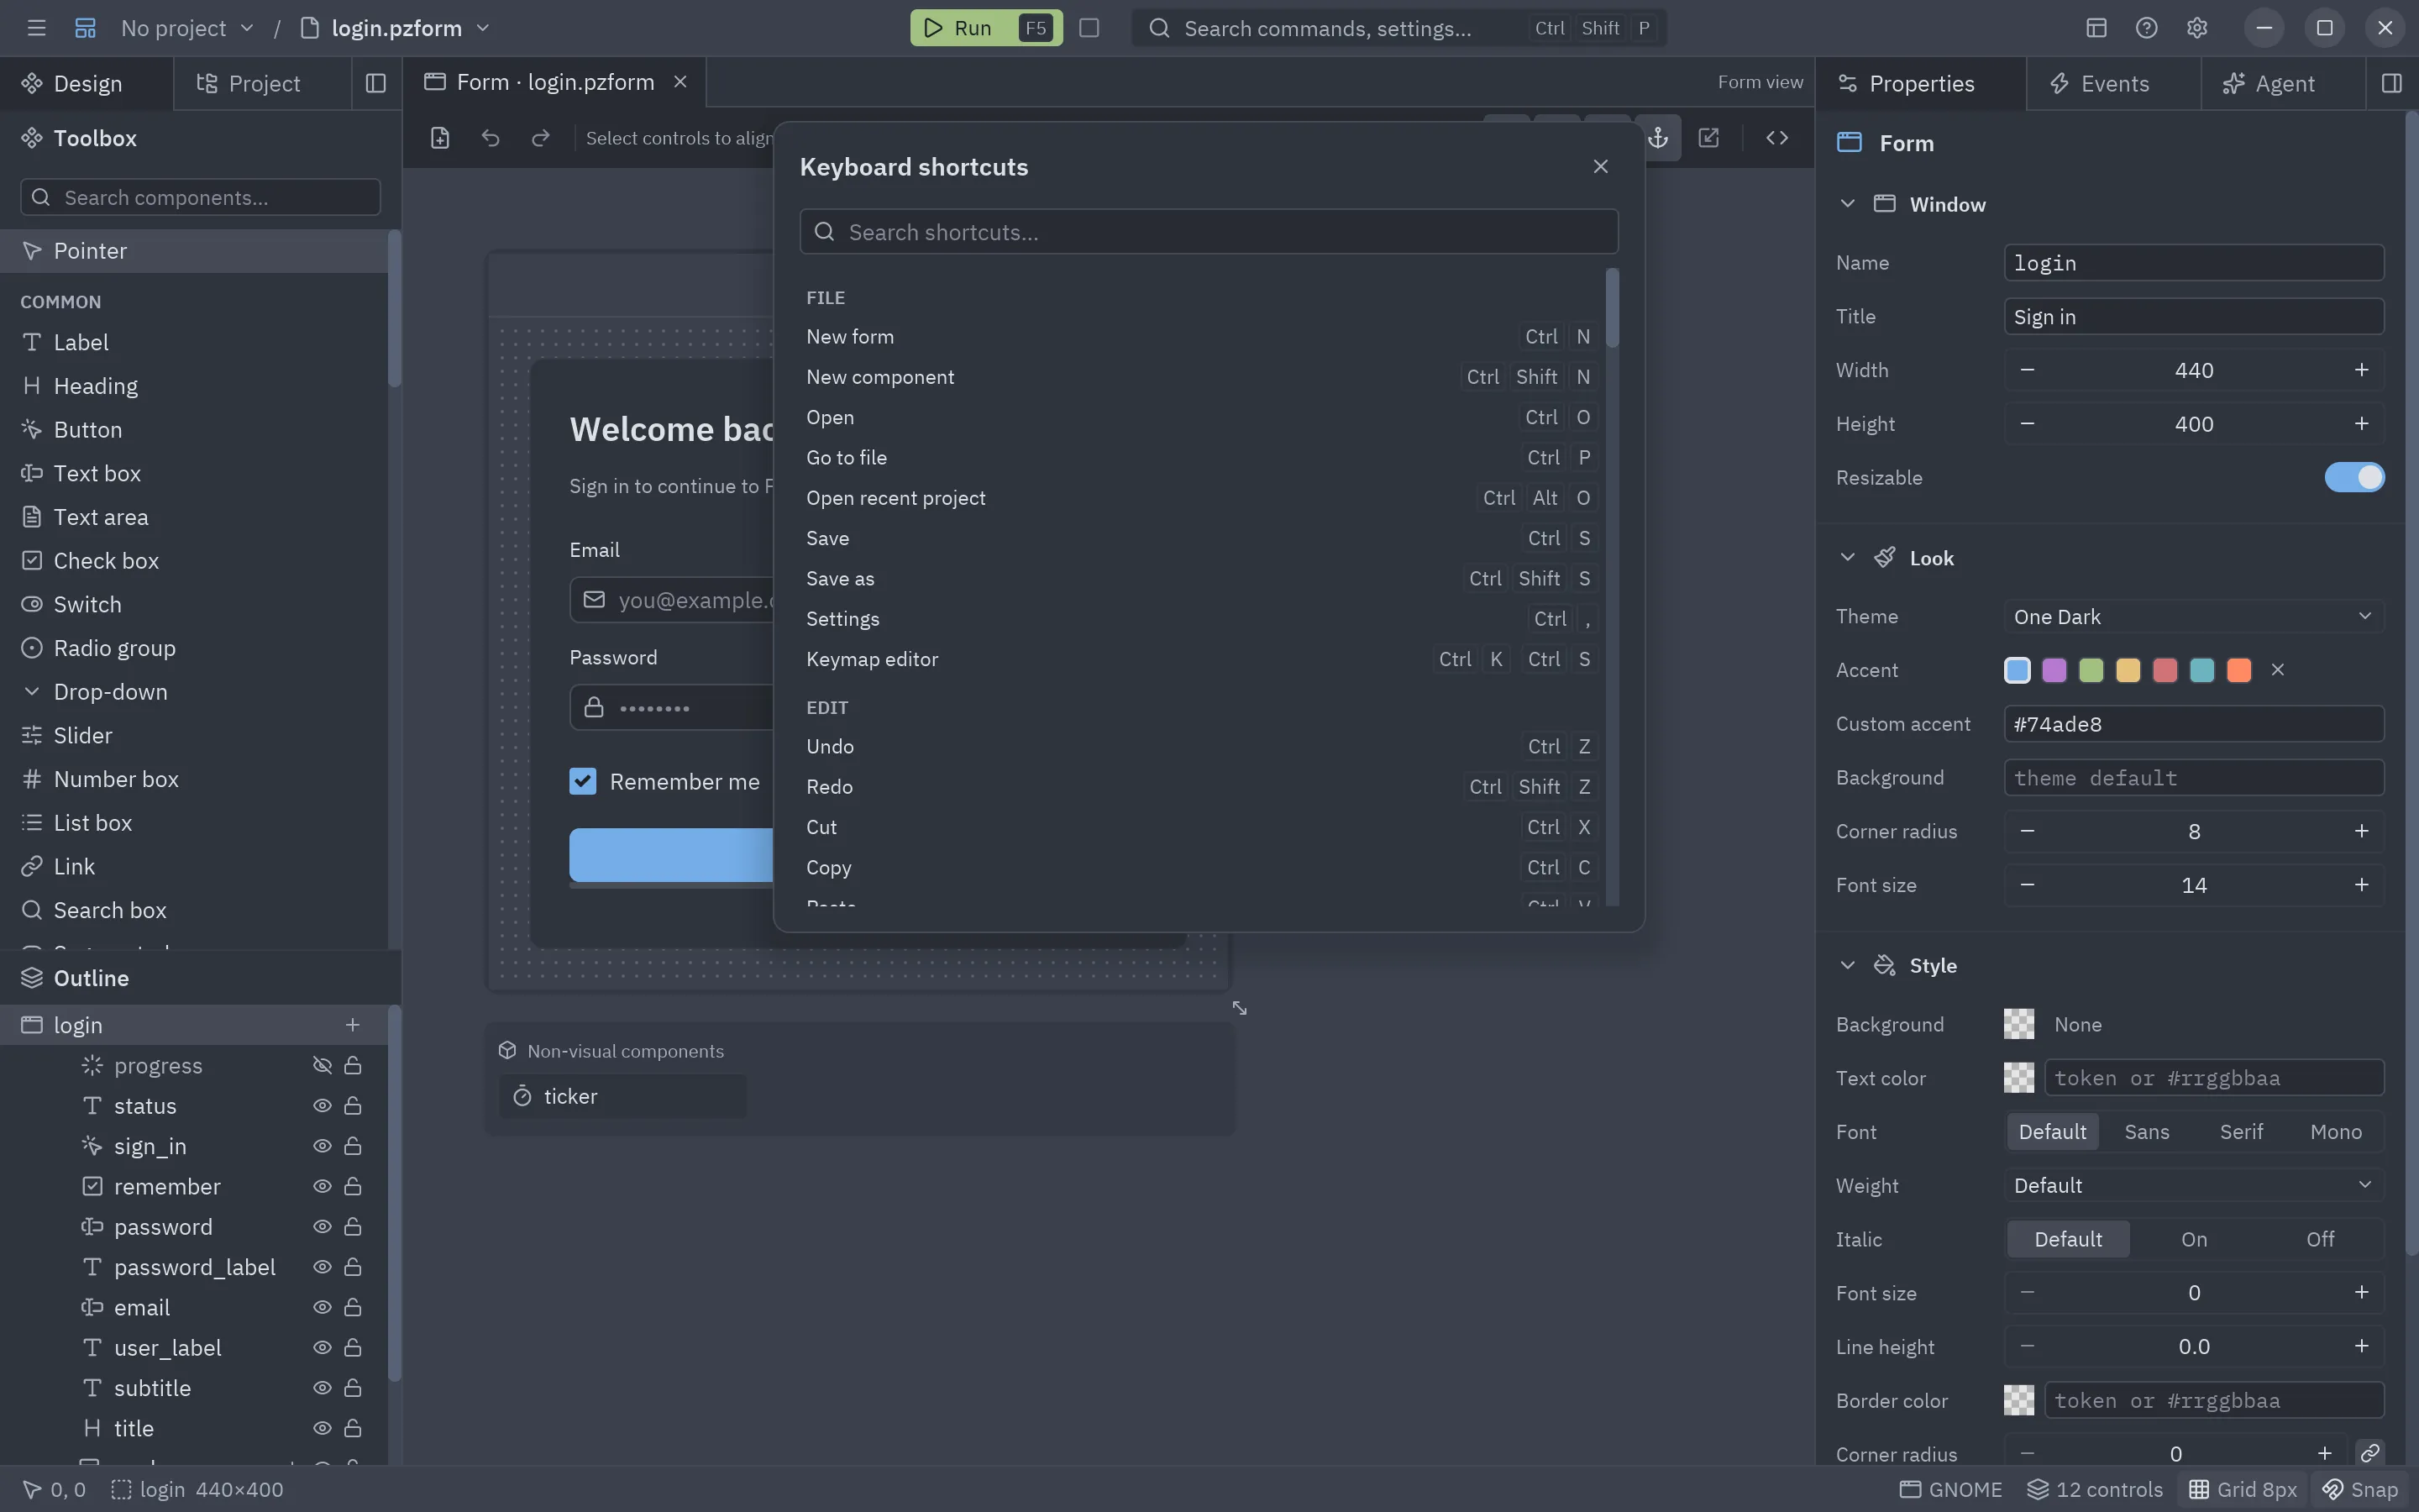Switch to the Agent tab
The height and width of the screenshot is (1512, 2419).
click(2283, 83)
